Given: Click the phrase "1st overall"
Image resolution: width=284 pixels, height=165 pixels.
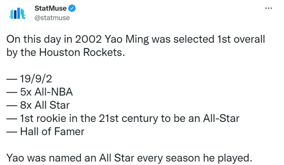Looking at the screenshot, I should [239, 39].
